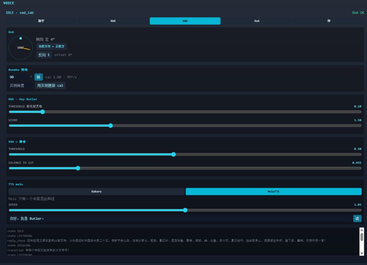Image resolution: width=367 pixels, height=265 pixels.
Task: Click the speed value '1.05'
Action: 357,205
